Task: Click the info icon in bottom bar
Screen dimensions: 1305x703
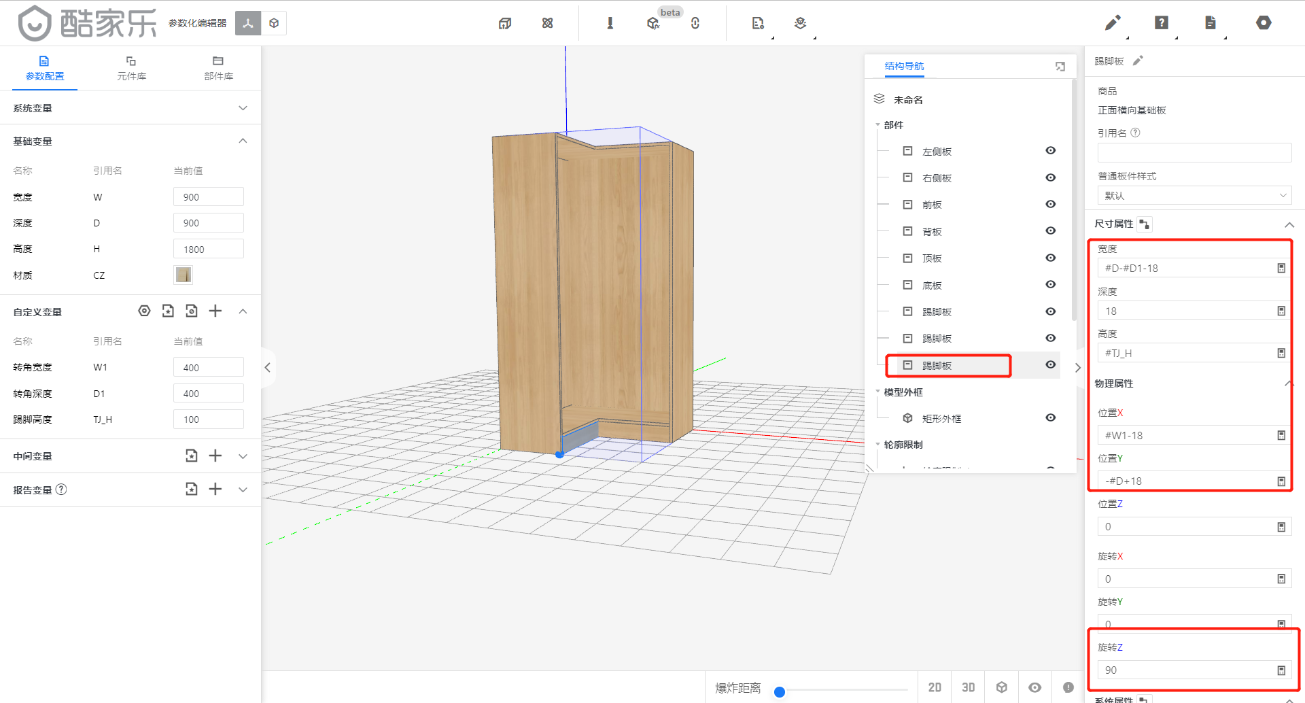Action: pyautogui.click(x=1068, y=687)
